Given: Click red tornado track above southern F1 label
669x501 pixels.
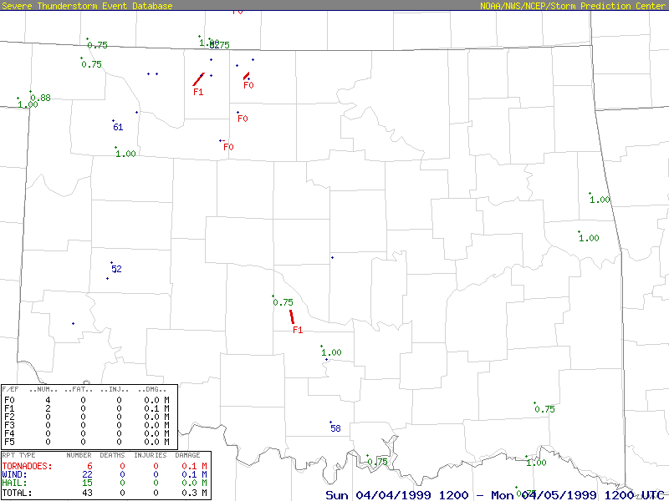Looking at the screenshot, I should tap(292, 316).
